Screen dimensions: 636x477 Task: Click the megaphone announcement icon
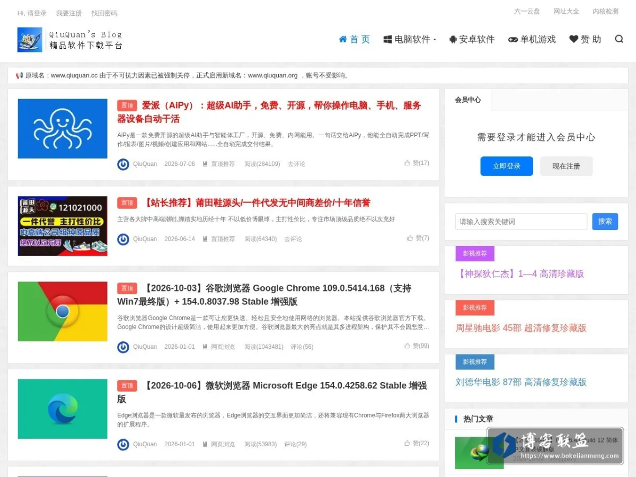click(19, 76)
